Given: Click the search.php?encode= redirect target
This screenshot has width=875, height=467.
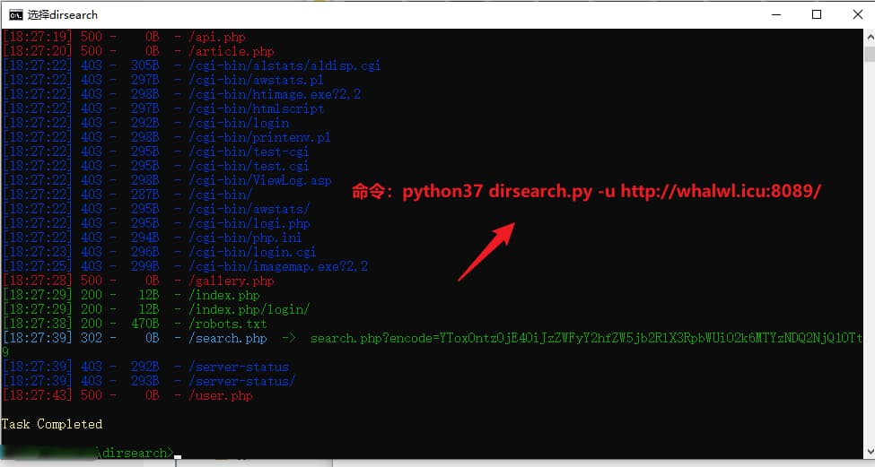Looking at the screenshot, I should (x=586, y=338).
